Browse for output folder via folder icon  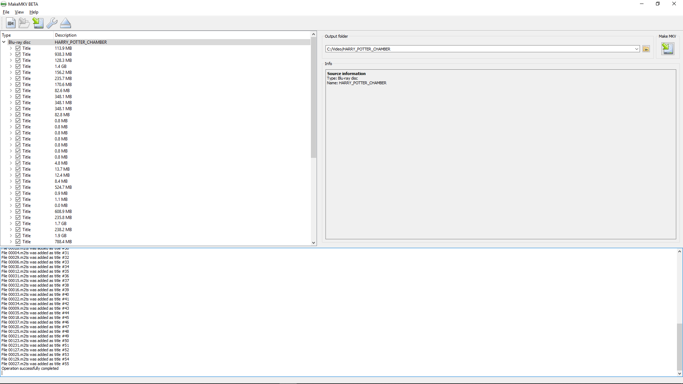[646, 49]
